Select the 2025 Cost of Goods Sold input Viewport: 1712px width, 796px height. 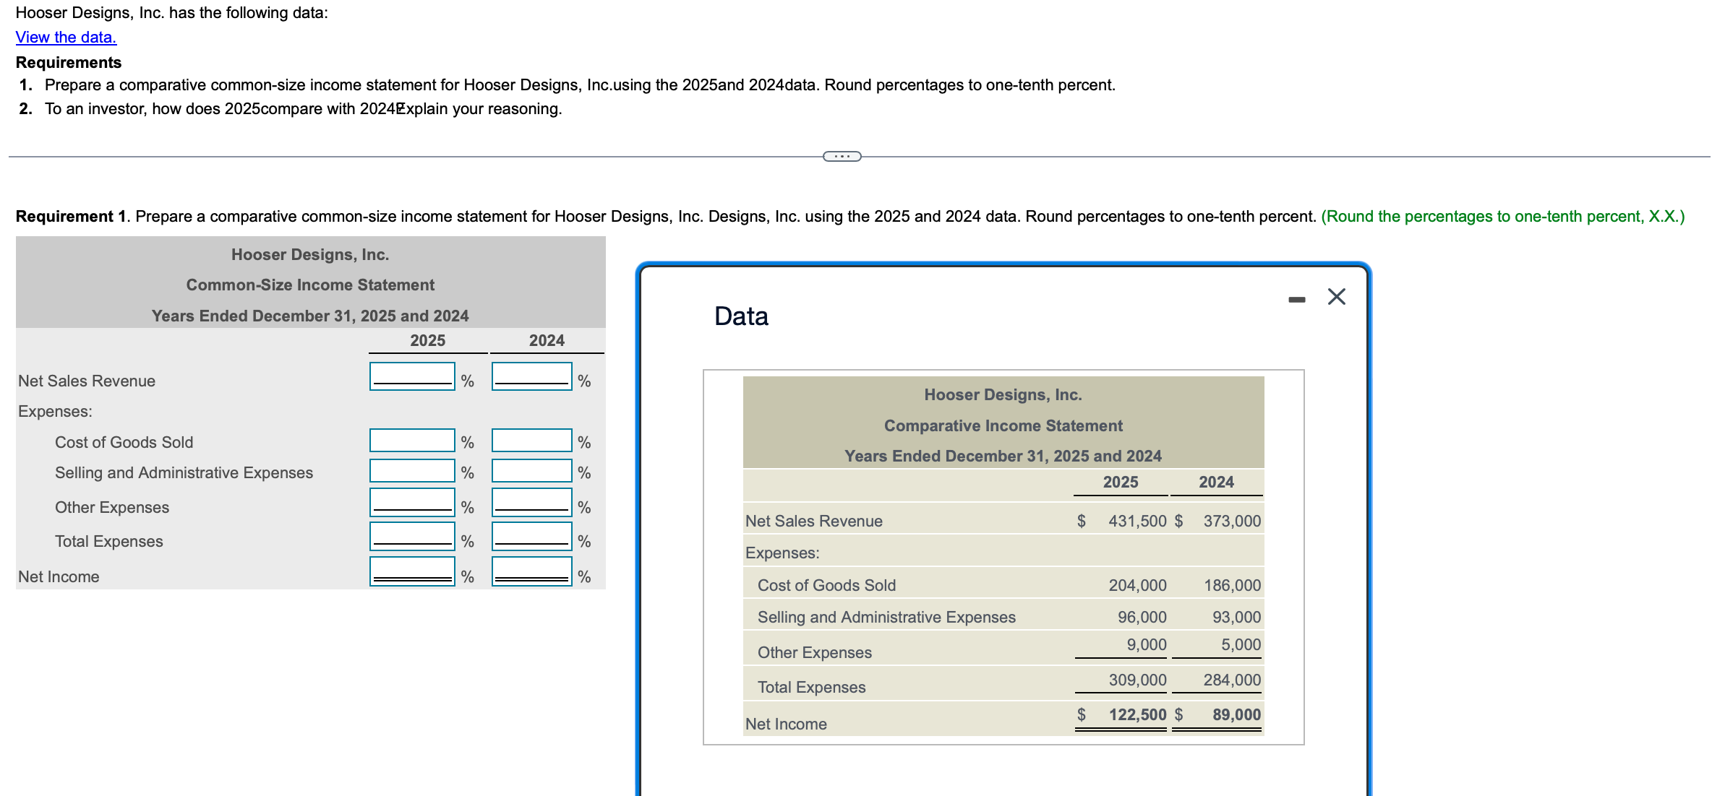click(x=411, y=438)
